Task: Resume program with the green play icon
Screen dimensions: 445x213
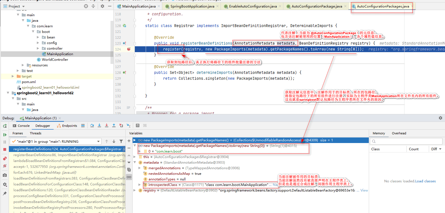Action: pos(5,135)
